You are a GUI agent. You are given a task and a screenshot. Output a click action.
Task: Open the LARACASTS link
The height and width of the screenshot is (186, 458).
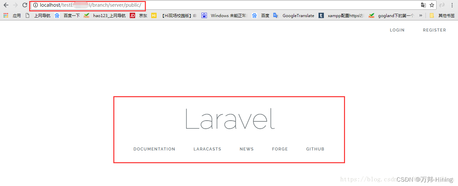pyautogui.click(x=207, y=149)
